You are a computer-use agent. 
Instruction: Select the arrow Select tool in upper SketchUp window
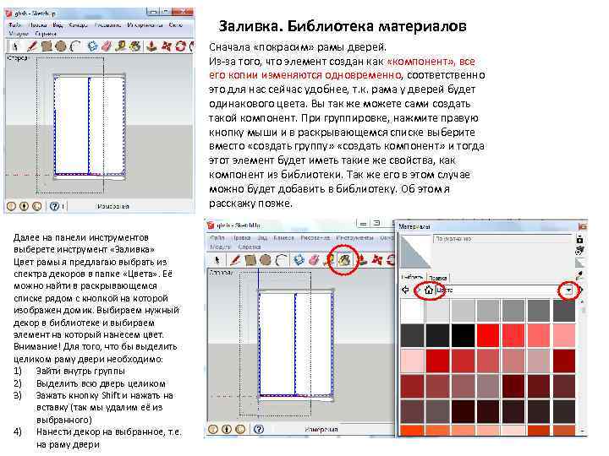[x=15, y=46]
